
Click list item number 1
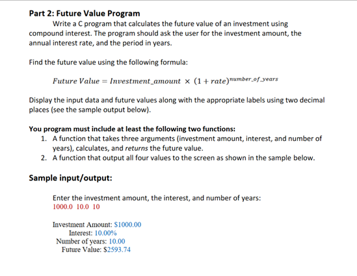pos(181,144)
